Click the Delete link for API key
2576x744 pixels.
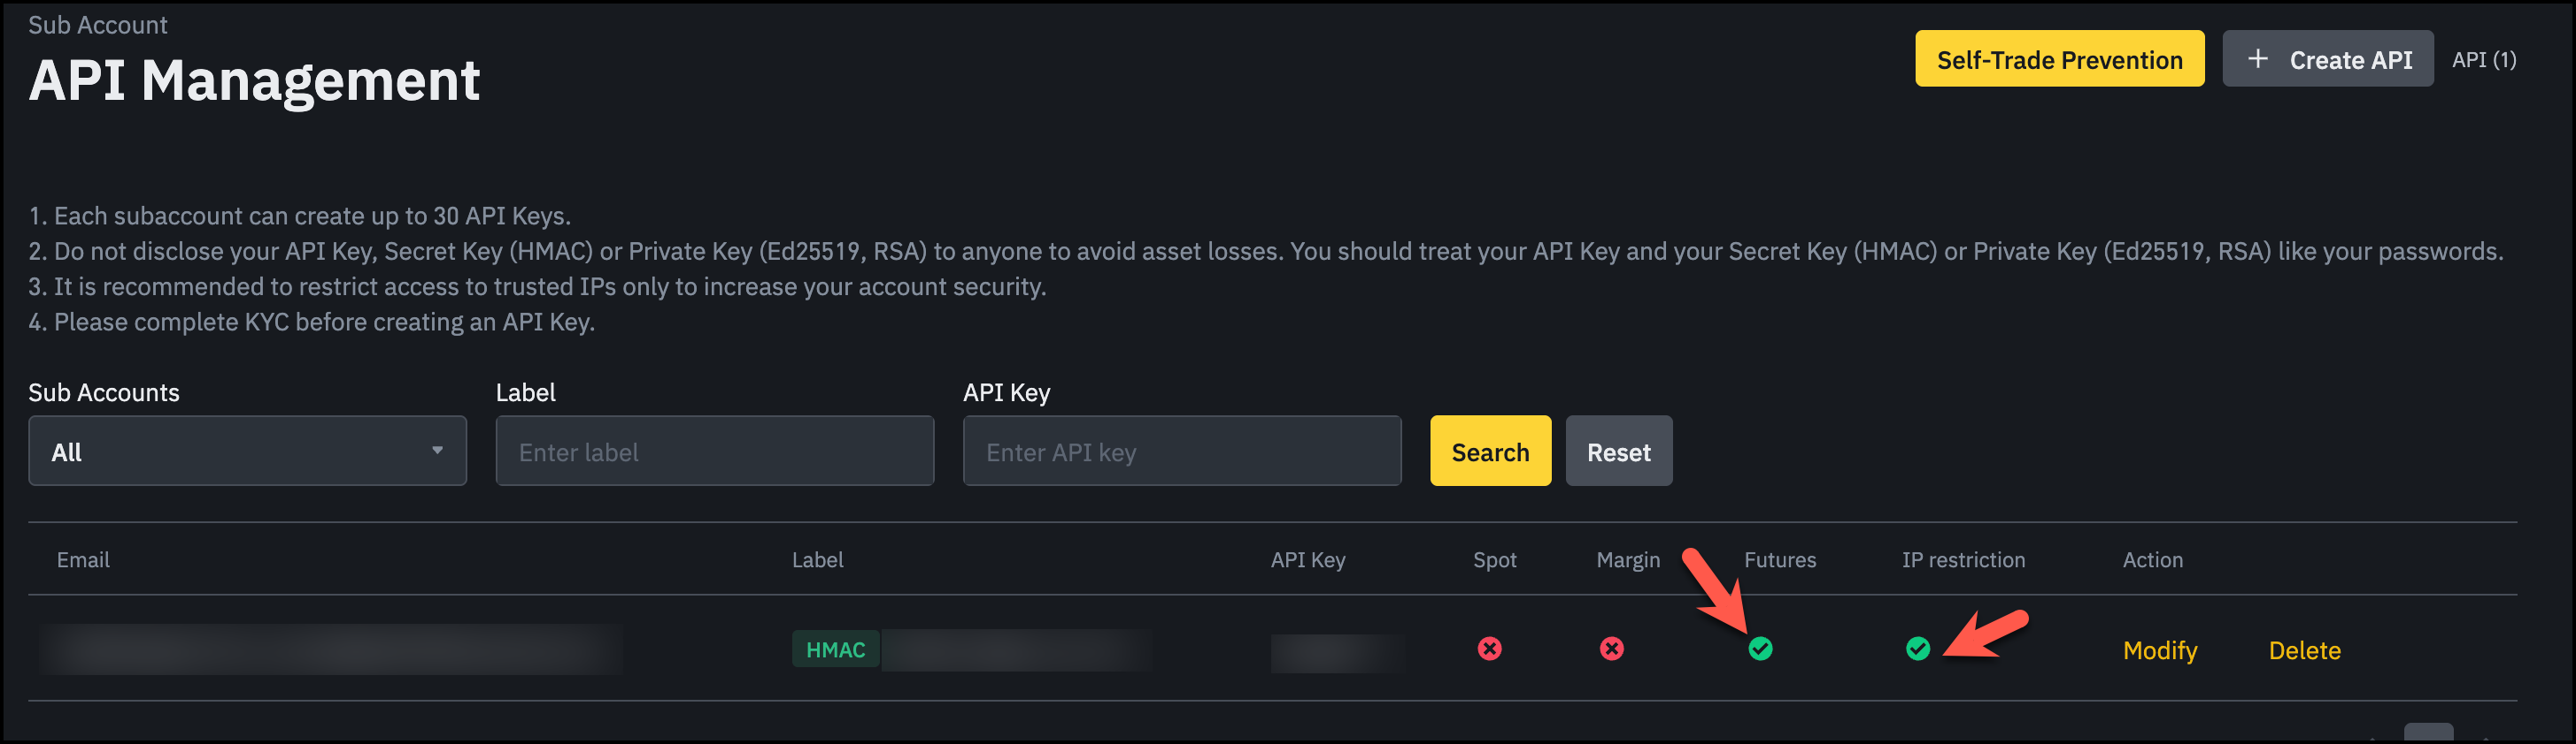pos(2304,651)
